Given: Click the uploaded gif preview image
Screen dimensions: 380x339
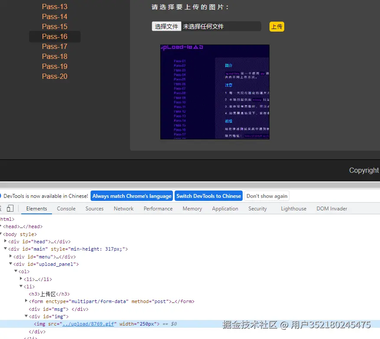Looking at the screenshot, I should pyautogui.click(x=215, y=92).
